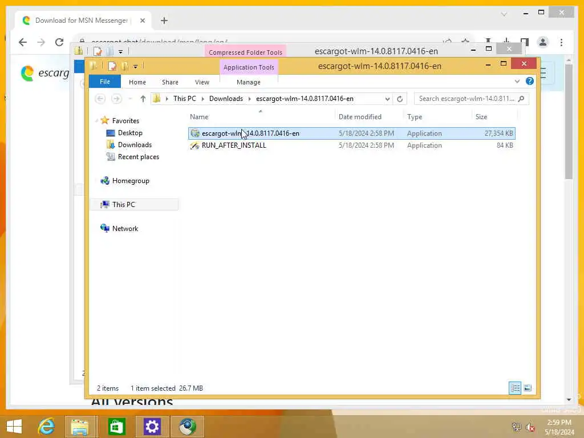The height and width of the screenshot is (438, 584).
Task: Launch Internet Explorer from taskbar
Action: coord(47,426)
